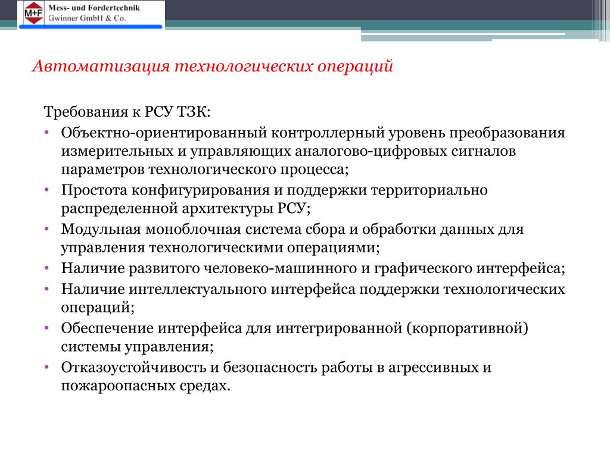Viewport: 610px width, 457px height.
Task: Click the word (корпоративной) in parentheses
Action: click(x=467, y=328)
